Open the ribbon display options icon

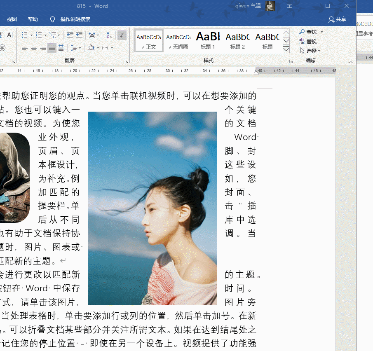289,6
